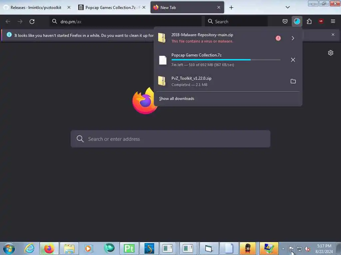Go forward using the forward arrow

tap(20, 22)
